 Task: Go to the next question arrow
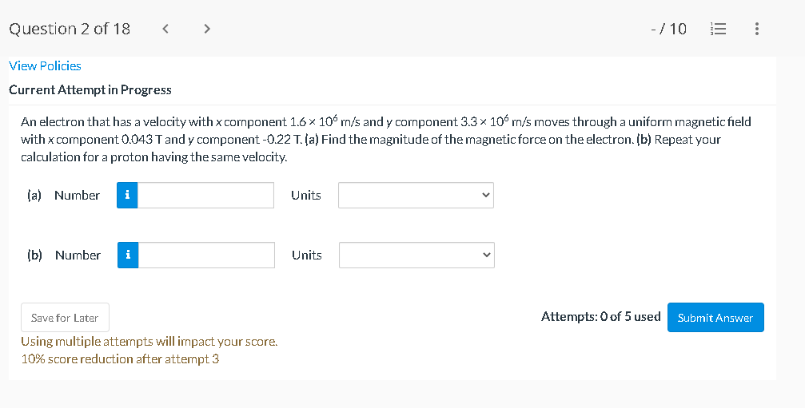click(x=207, y=29)
